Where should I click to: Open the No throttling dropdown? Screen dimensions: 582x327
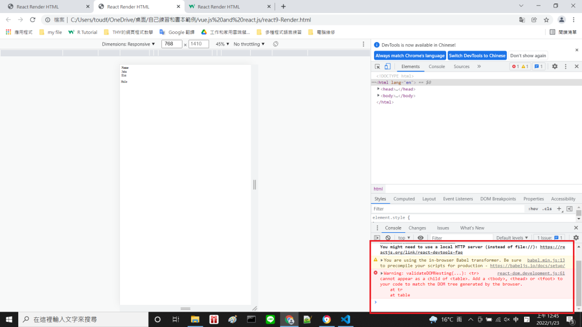(x=249, y=44)
